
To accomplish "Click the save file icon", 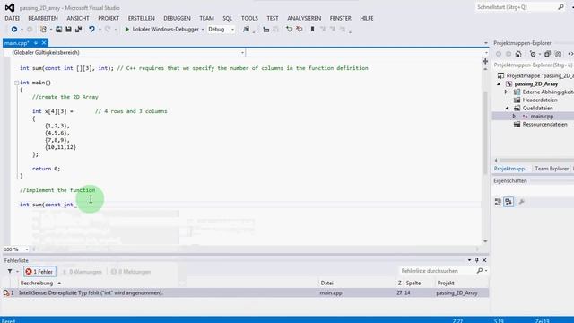I will (68, 30).
